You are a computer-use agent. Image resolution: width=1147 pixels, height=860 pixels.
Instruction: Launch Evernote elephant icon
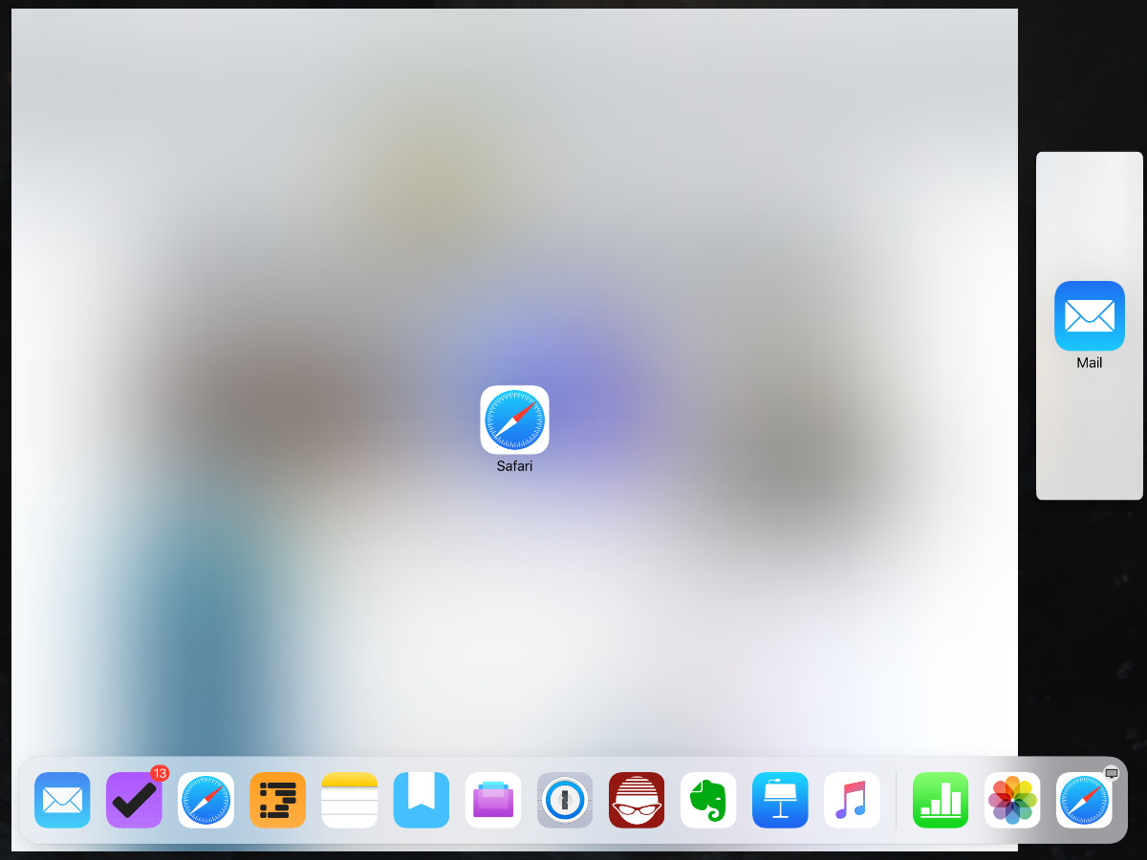pos(708,800)
